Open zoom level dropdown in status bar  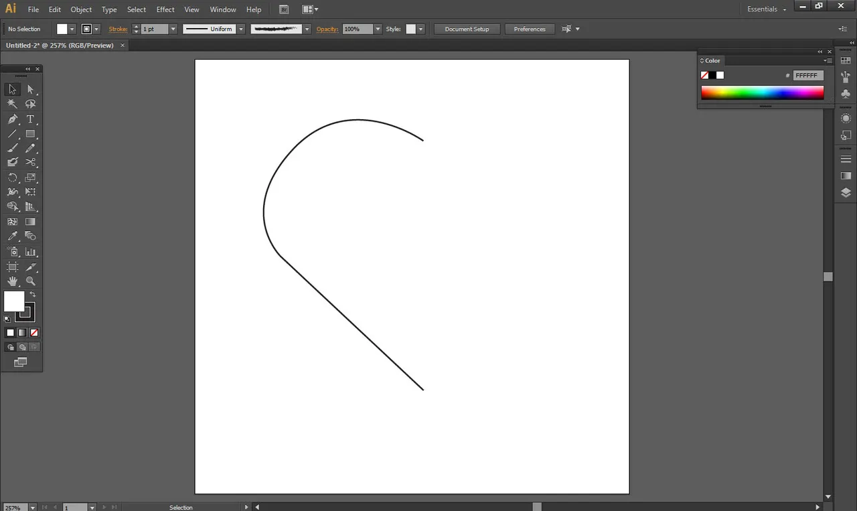pos(33,508)
